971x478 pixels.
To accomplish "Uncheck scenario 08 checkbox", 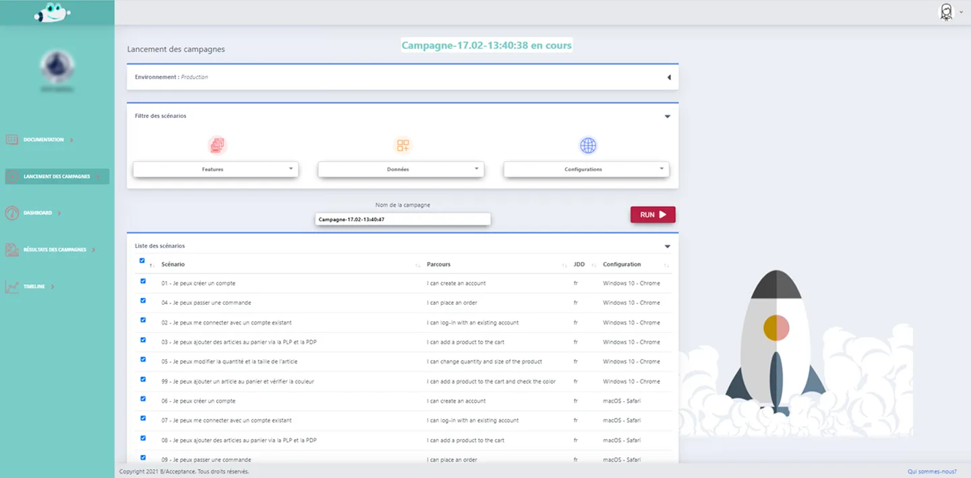I will click(x=143, y=438).
